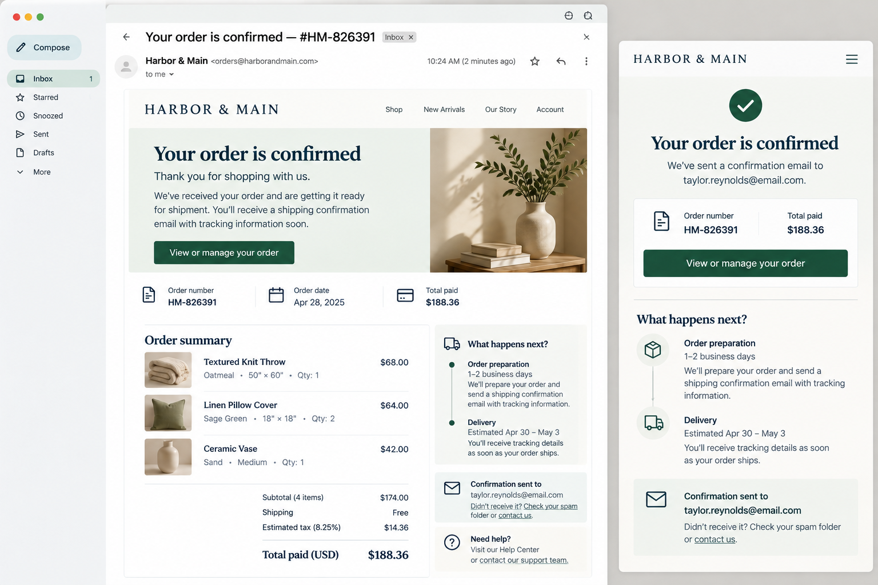Open the New Arrivals link

click(444, 110)
